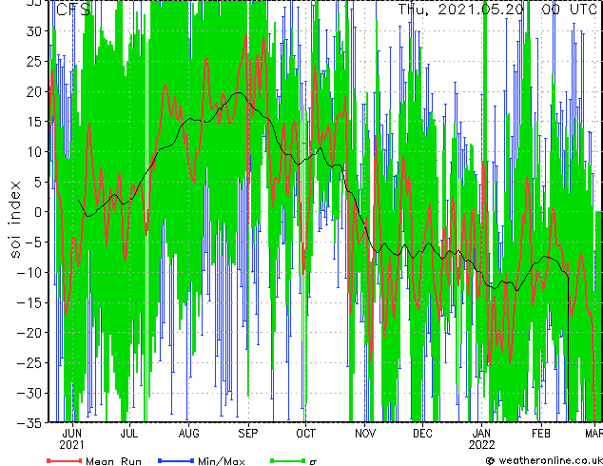
Task: Click the y-axis value 10
Action: point(35,152)
